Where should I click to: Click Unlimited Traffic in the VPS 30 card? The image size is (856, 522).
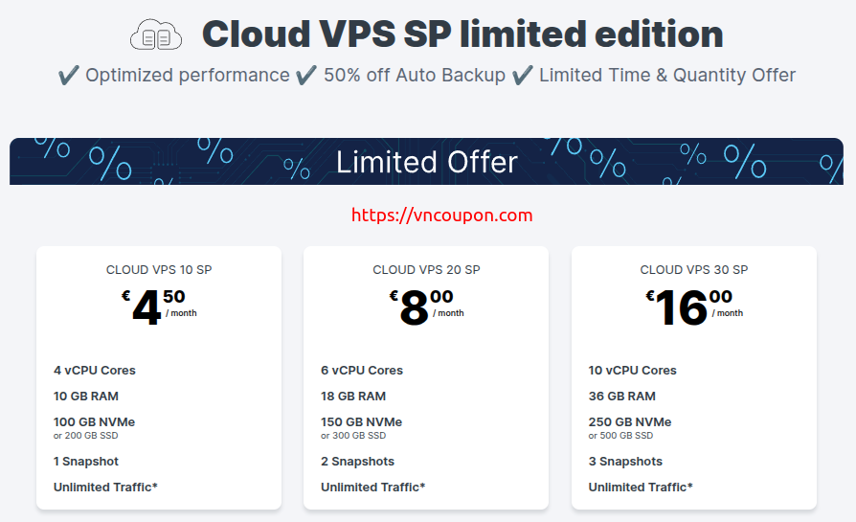click(x=641, y=488)
